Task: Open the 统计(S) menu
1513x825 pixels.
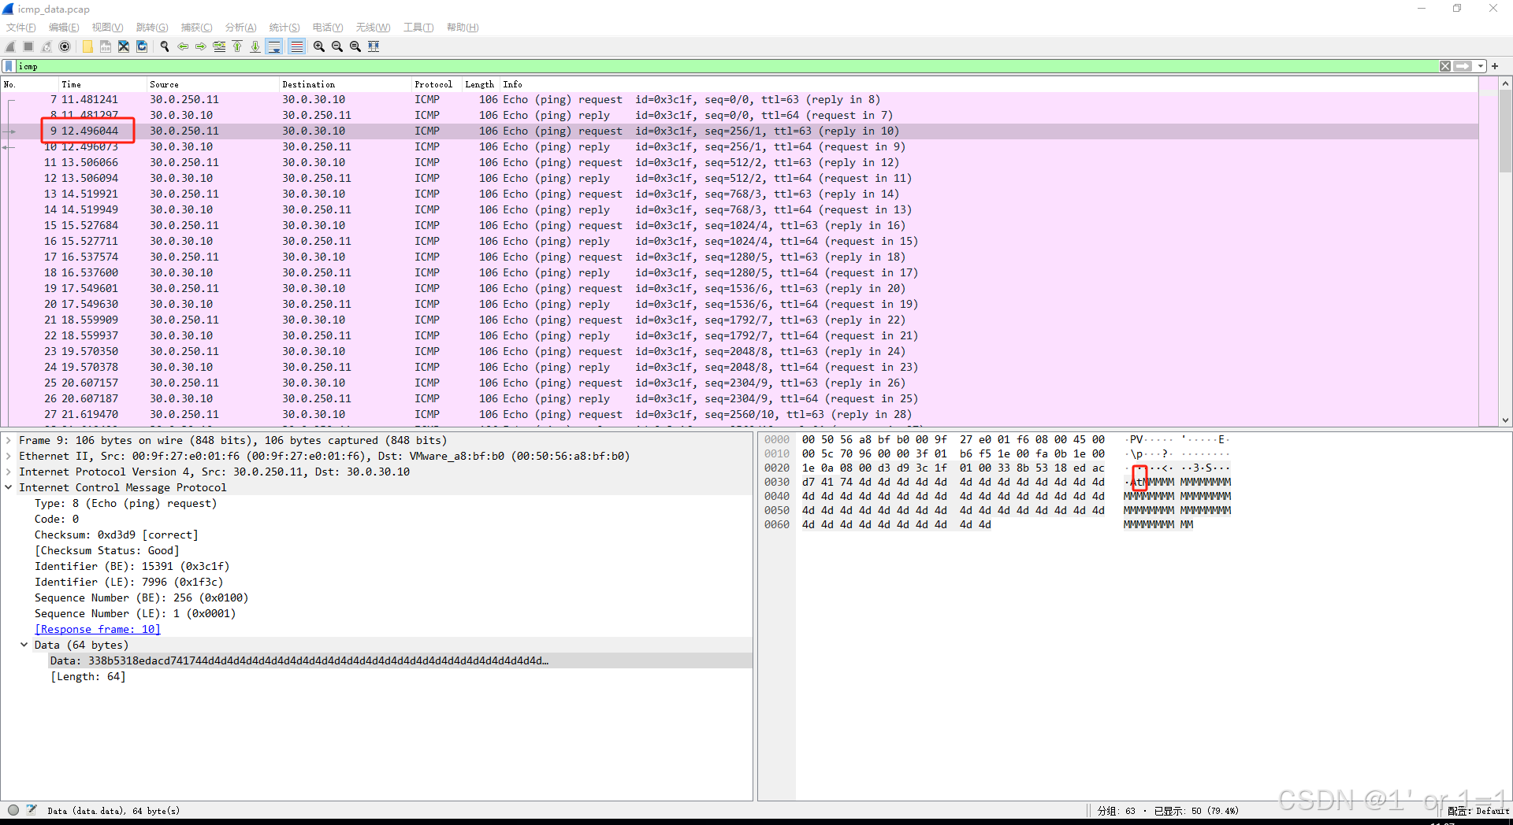Action: [x=284, y=27]
